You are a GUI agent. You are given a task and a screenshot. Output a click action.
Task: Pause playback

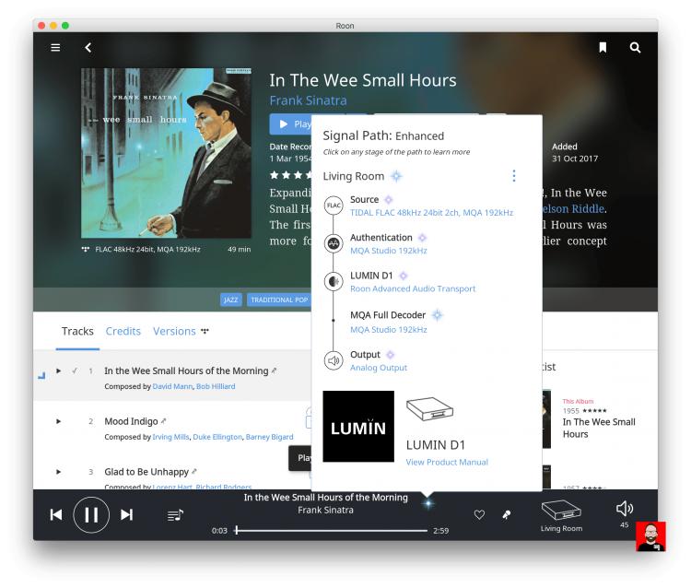(x=91, y=515)
